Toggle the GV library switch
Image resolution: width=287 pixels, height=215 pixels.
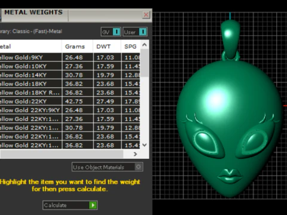point(111,32)
